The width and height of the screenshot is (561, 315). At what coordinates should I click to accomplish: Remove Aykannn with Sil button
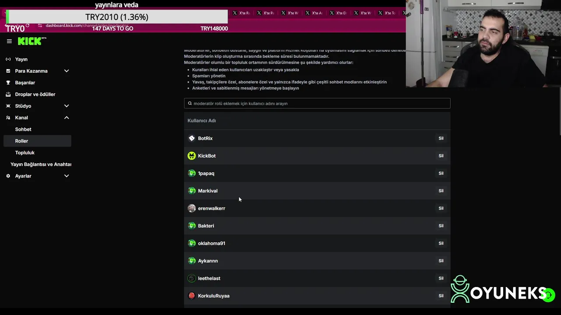tap(441, 261)
